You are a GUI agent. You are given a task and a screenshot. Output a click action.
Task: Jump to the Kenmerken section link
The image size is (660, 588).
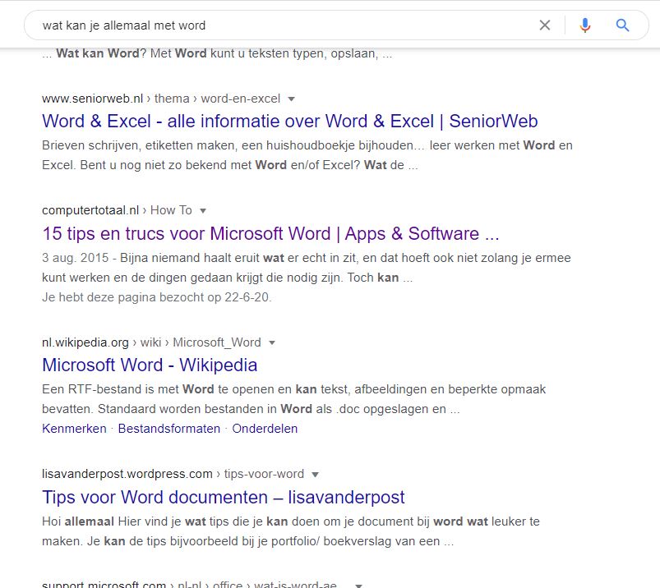pos(74,429)
